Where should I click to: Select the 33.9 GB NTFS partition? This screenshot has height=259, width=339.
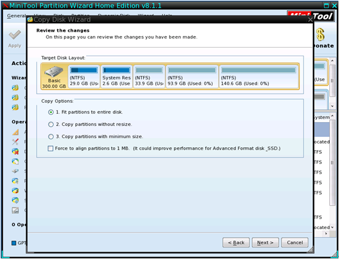coord(149,76)
